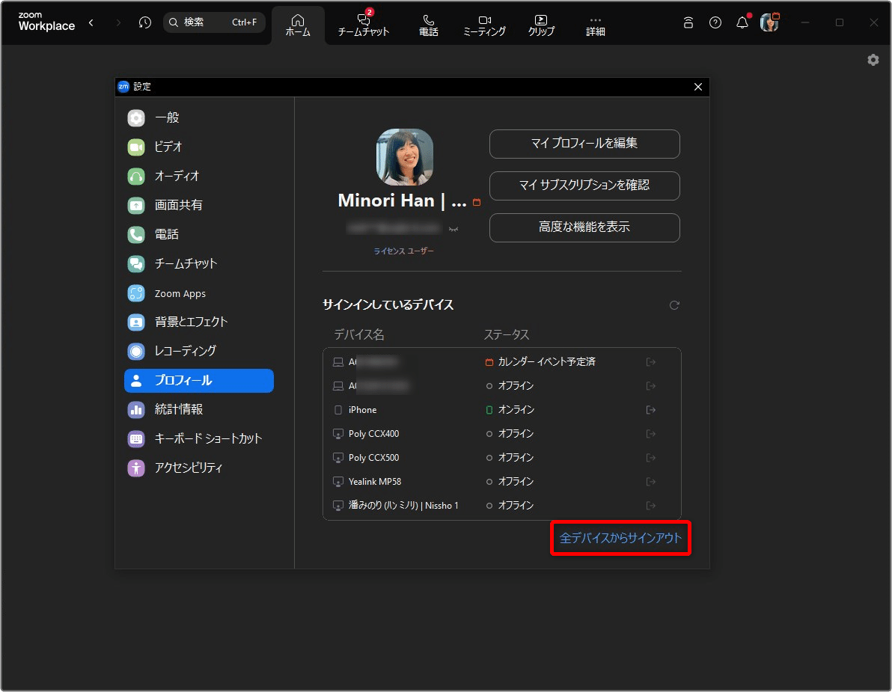Open the history clock icon
The height and width of the screenshot is (692, 892).
click(145, 22)
